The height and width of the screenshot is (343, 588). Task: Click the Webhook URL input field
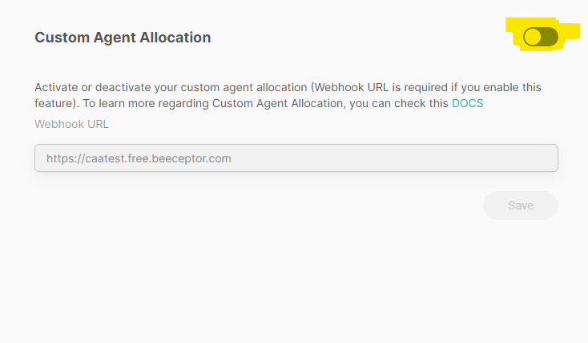click(x=296, y=158)
